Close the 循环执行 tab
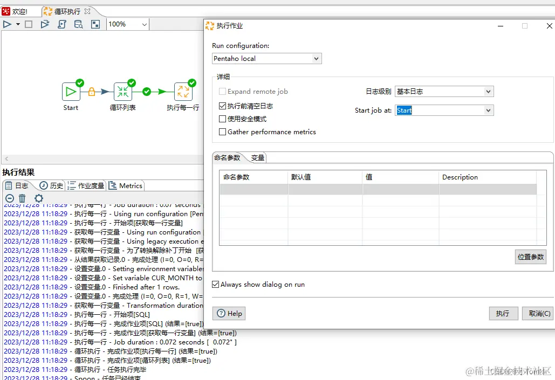Image resolution: width=555 pixels, height=380 pixels. [87, 11]
